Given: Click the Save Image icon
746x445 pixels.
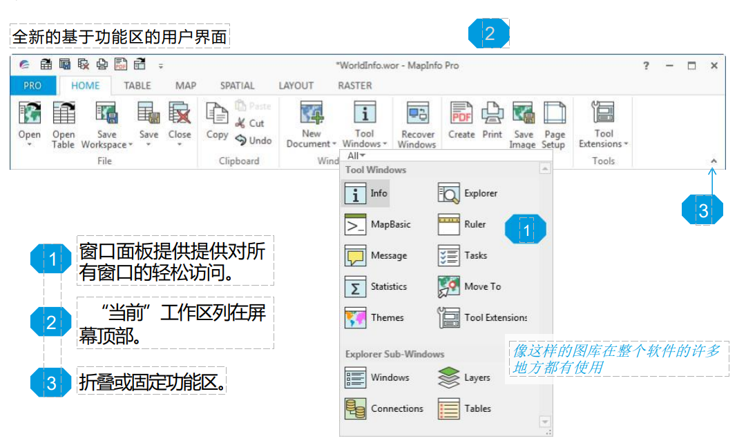Looking at the screenshot, I should pos(524,113).
